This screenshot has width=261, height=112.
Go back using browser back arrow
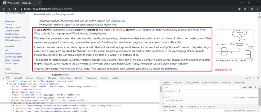coord(3,9)
